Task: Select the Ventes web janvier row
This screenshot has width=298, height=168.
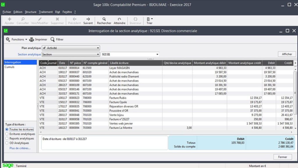Action: click(166, 123)
